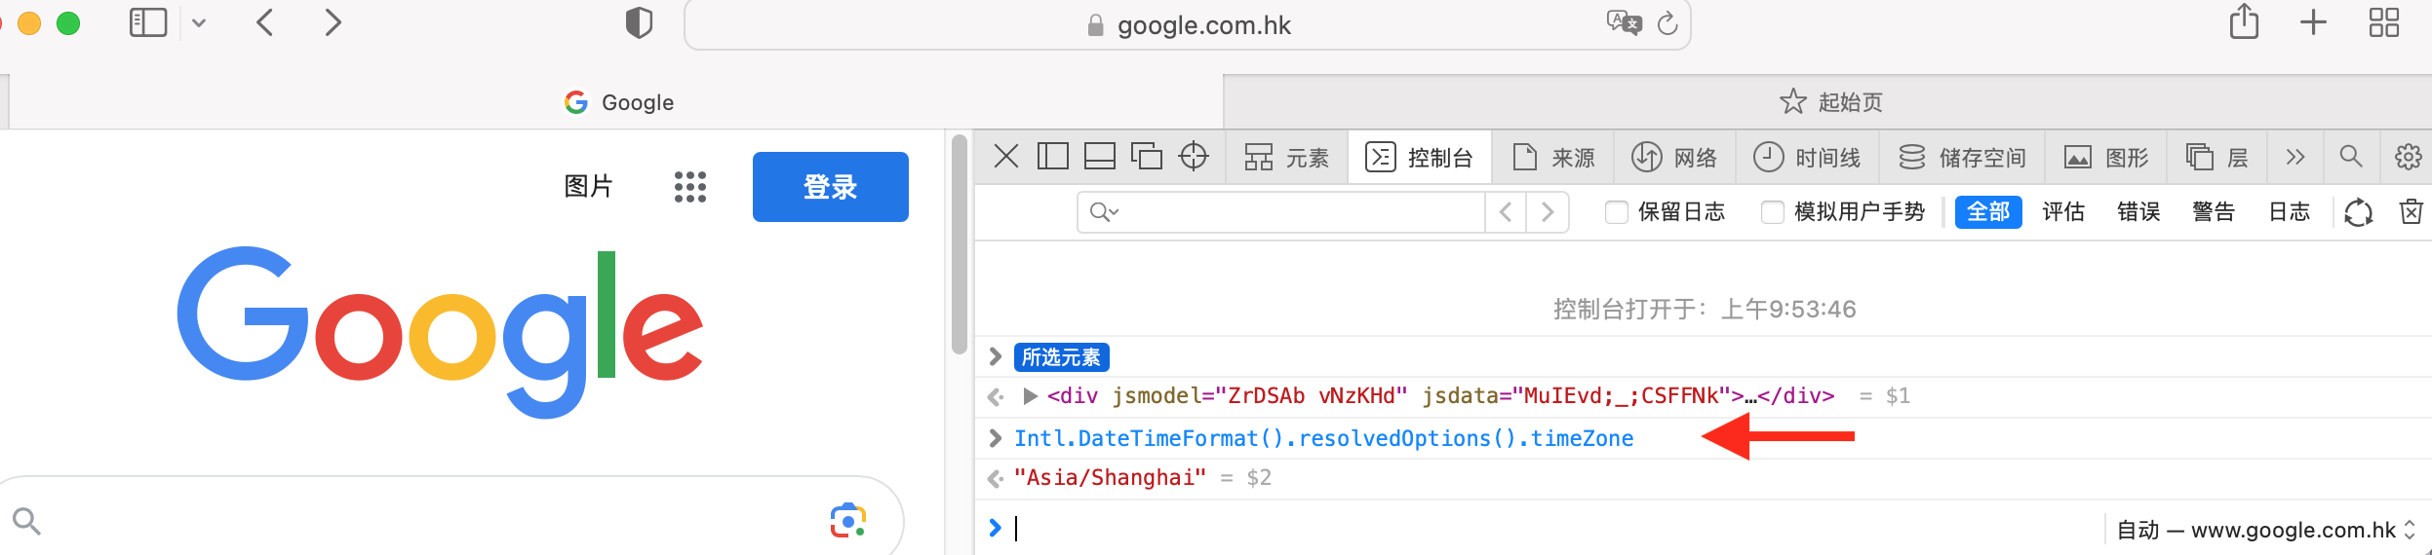This screenshot has height=555, width=2432.
Task: Switch to the 网络 tab
Action: (x=1674, y=157)
